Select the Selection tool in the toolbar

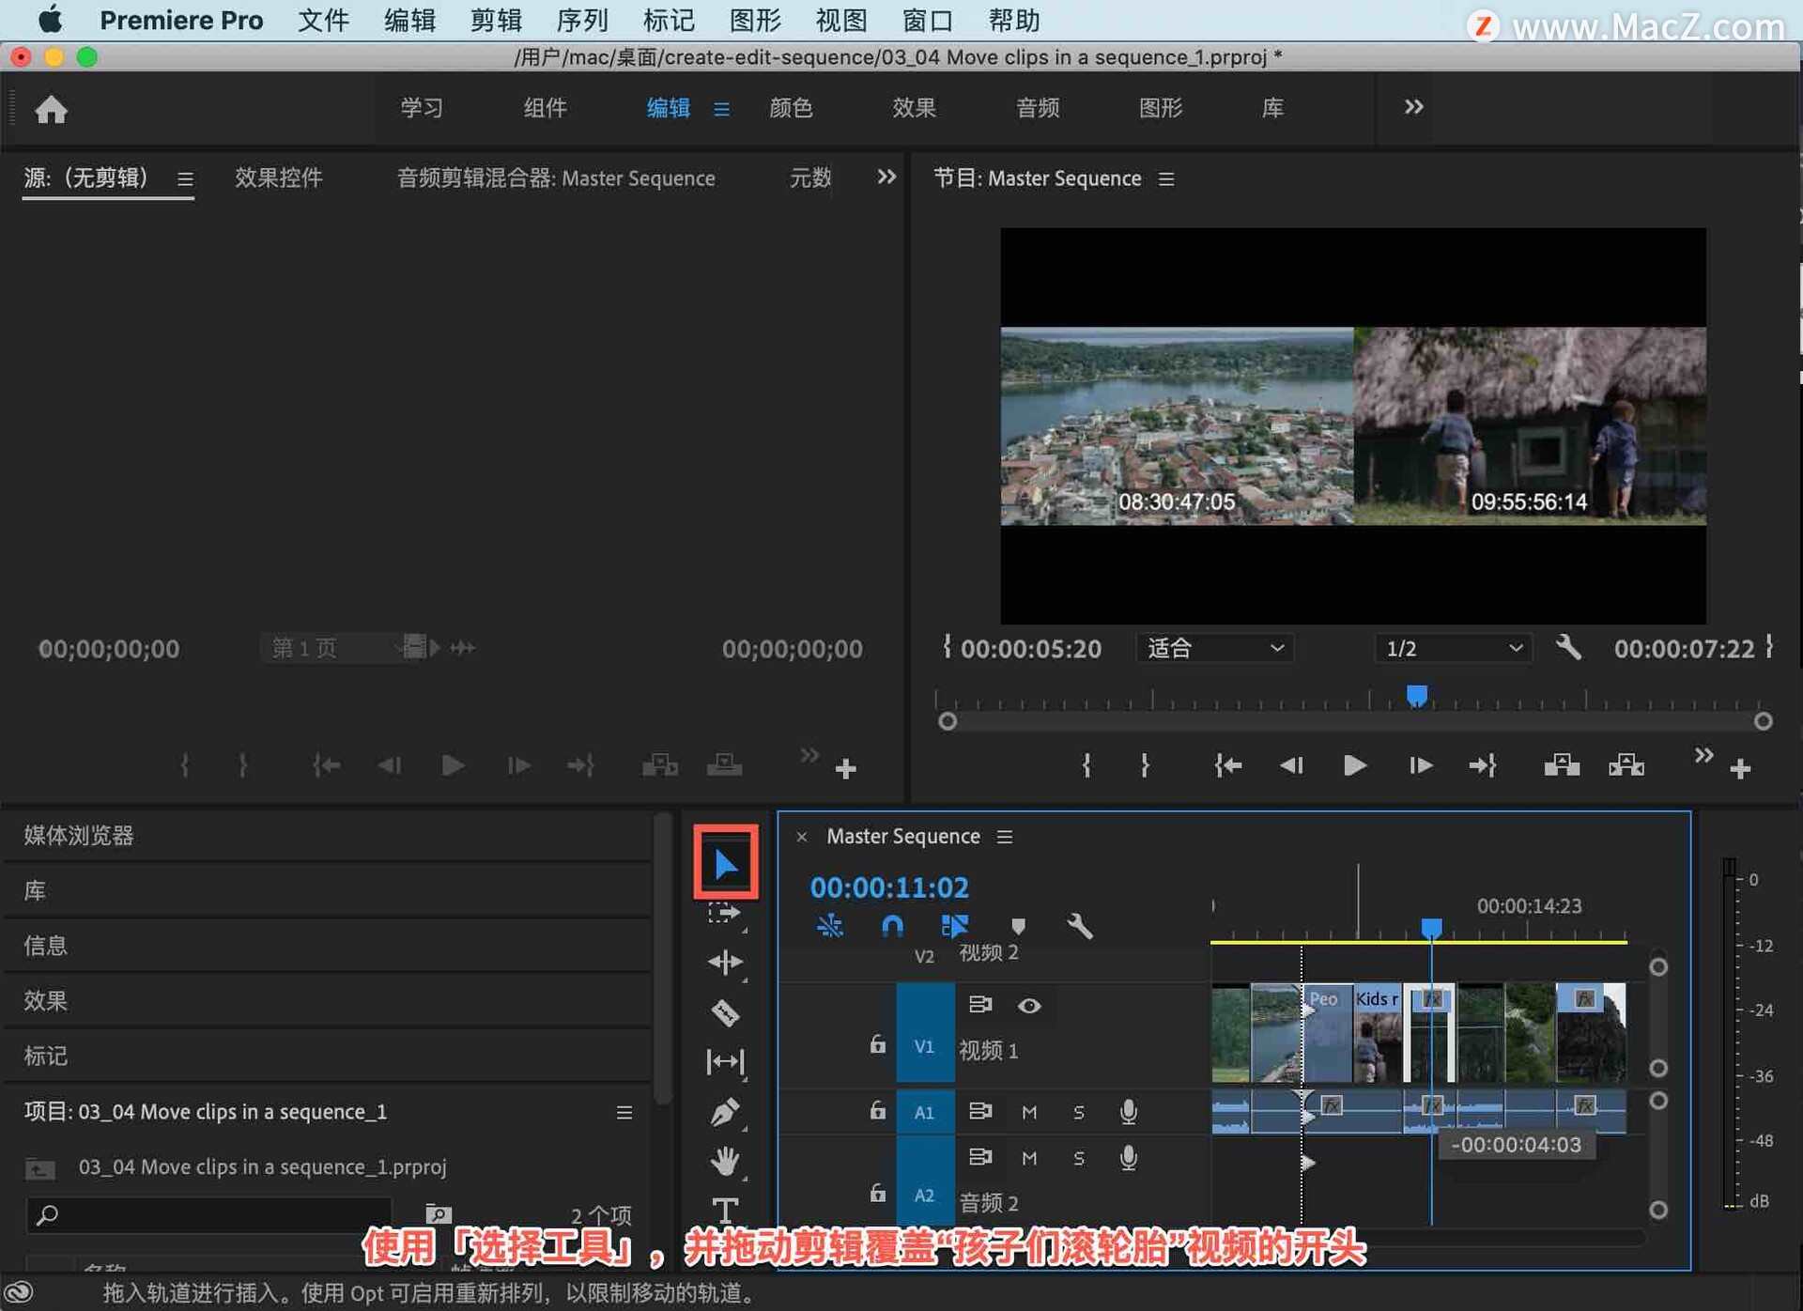coord(726,863)
